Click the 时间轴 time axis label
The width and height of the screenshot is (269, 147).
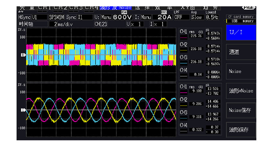tap(33, 24)
